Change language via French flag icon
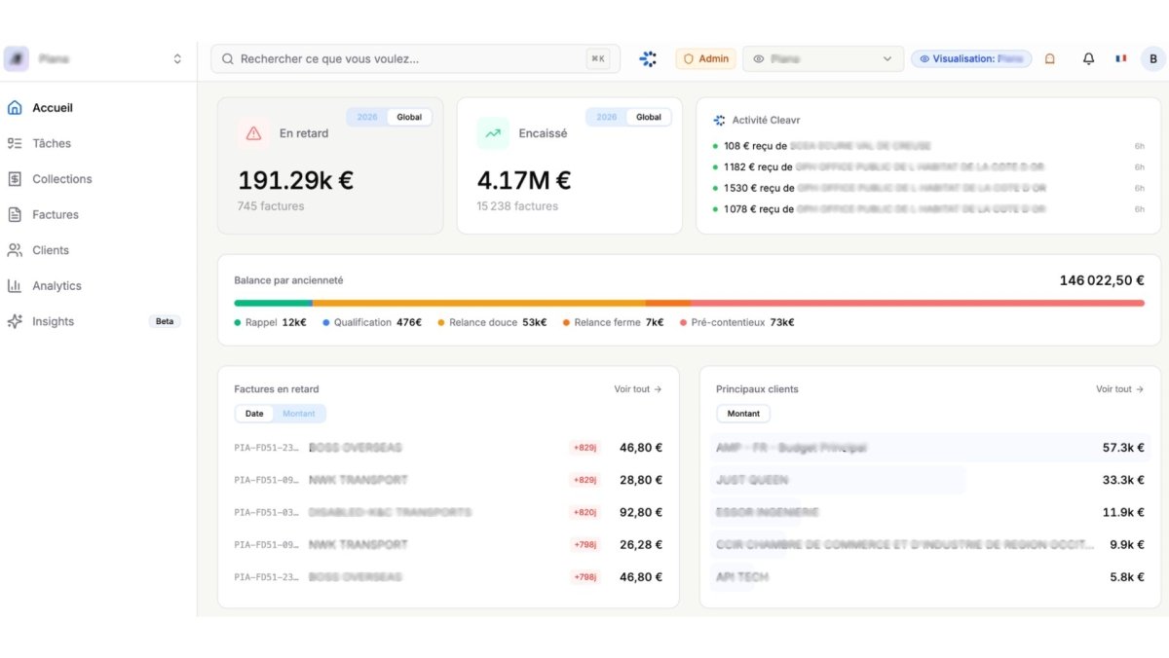Image resolution: width=1169 pixels, height=658 pixels. tap(1120, 58)
